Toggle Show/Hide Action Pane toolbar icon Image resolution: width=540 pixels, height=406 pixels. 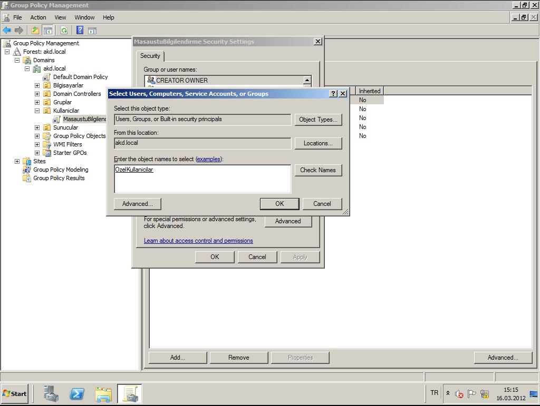point(92,30)
